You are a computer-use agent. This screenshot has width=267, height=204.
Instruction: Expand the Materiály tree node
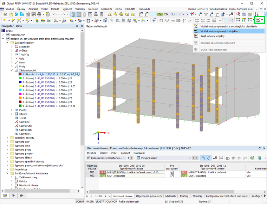click(12, 47)
